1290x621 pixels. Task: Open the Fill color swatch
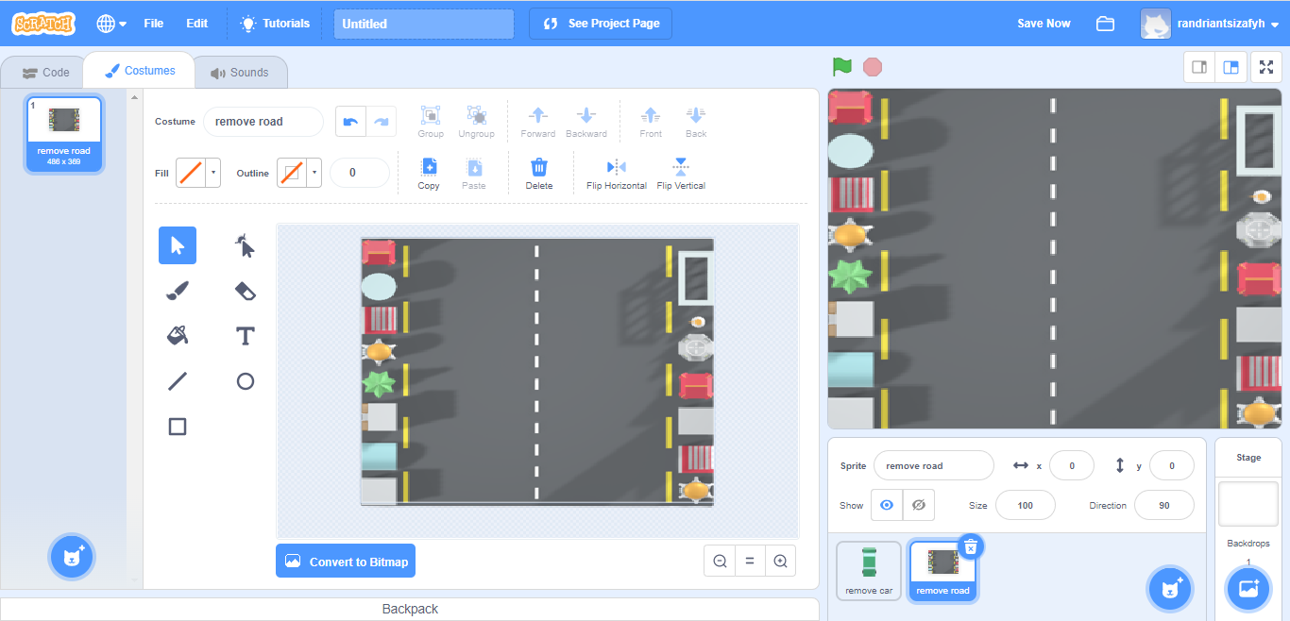[x=198, y=173]
